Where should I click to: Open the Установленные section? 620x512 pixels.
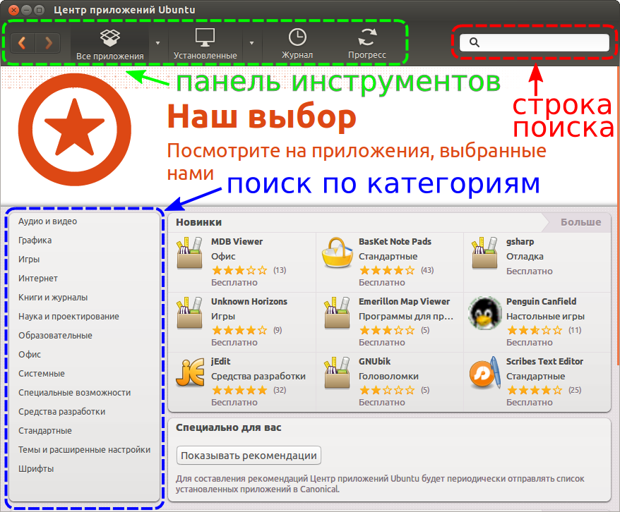(x=205, y=44)
